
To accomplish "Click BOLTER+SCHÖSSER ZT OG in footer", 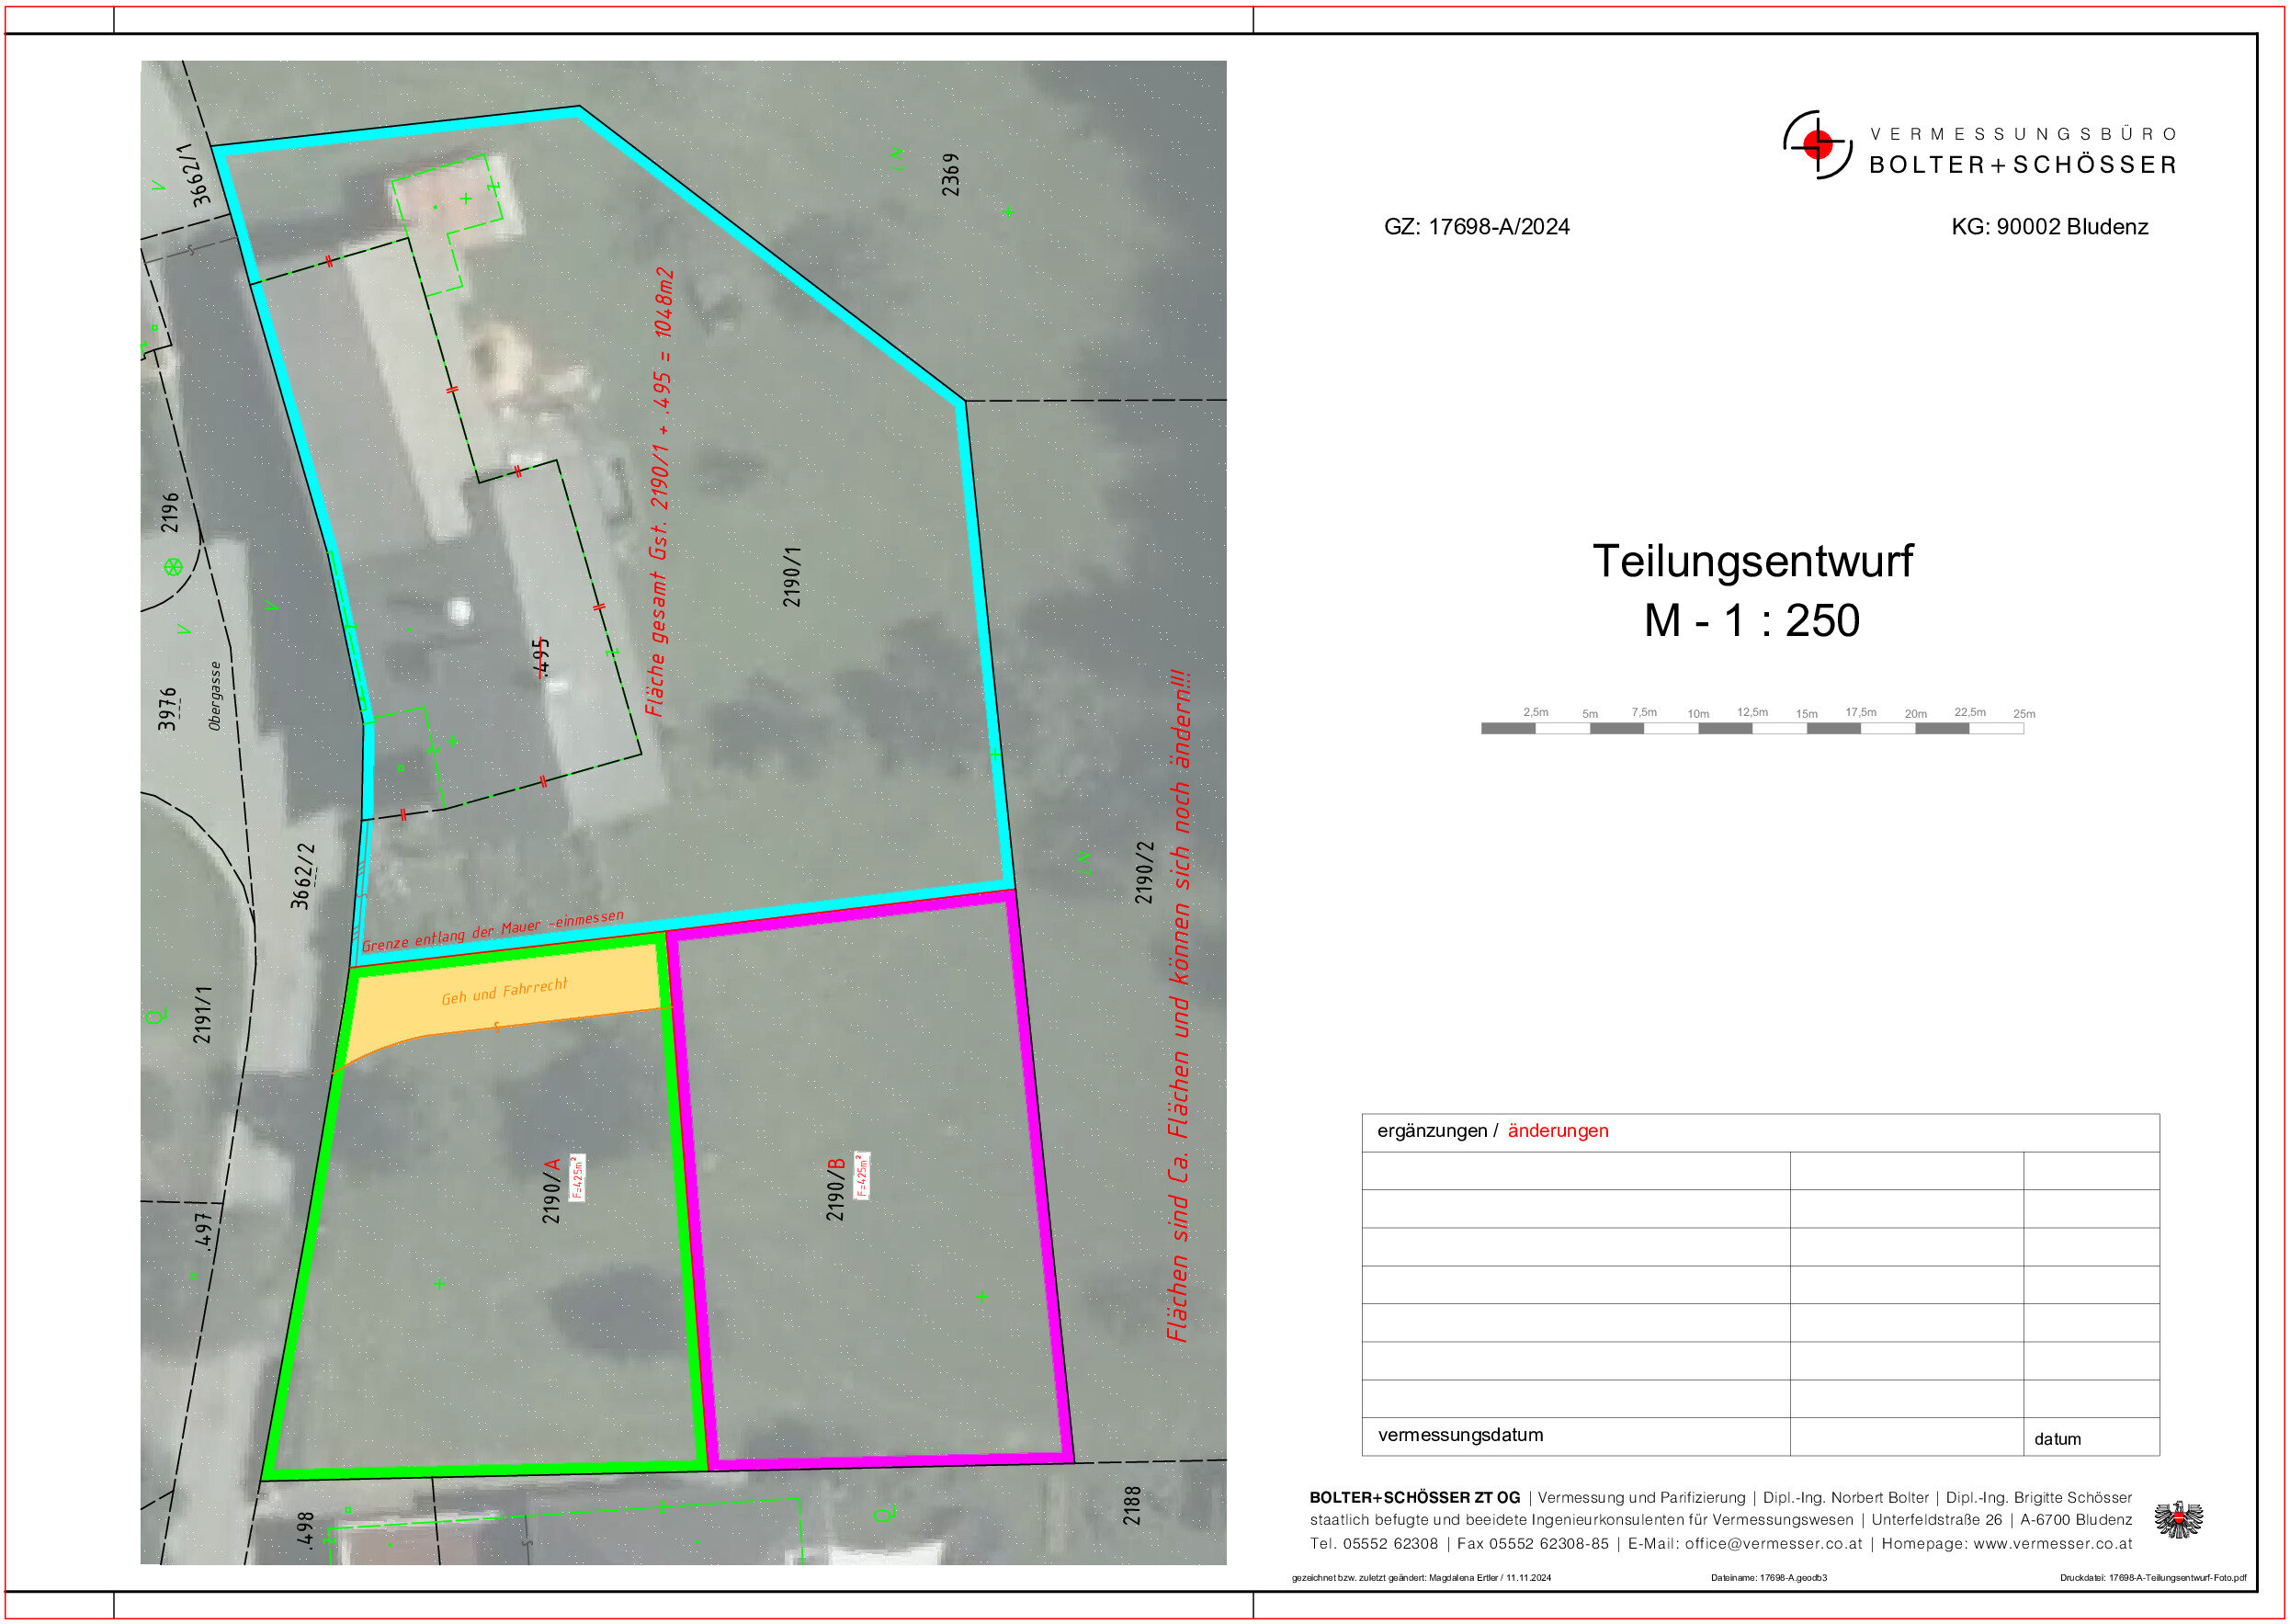I will click(x=1414, y=1498).
